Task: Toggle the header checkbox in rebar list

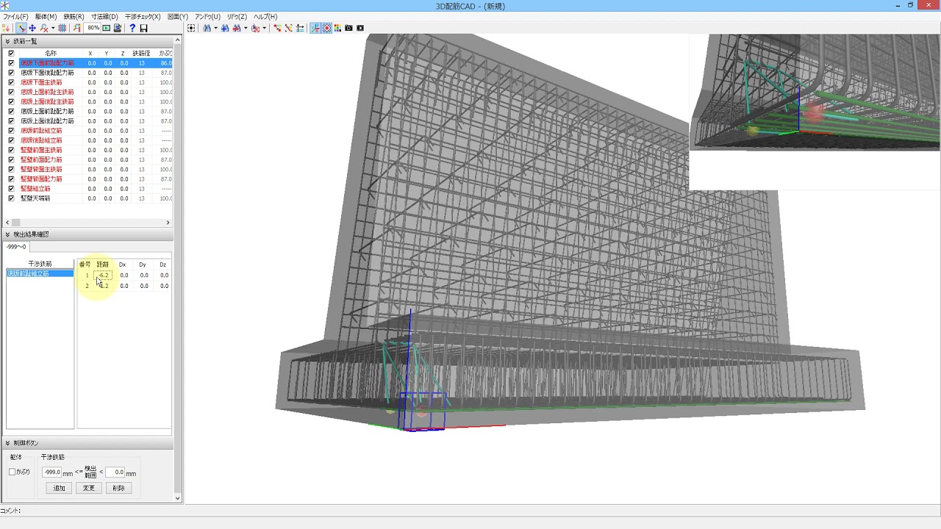Action: (x=11, y=54)
